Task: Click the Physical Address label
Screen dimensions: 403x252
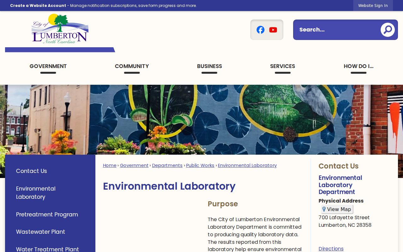Action: 341,201
